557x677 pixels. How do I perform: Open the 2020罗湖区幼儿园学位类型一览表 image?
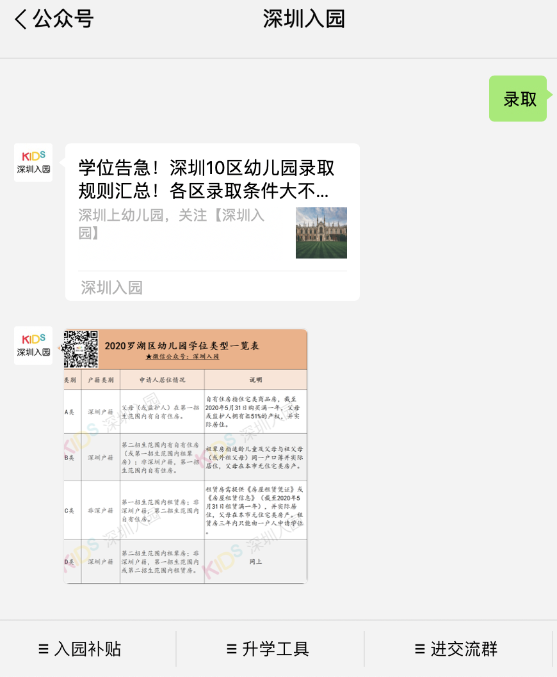[184, 454]
